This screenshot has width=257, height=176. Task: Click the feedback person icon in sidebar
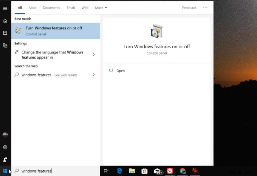click(5, 159)
